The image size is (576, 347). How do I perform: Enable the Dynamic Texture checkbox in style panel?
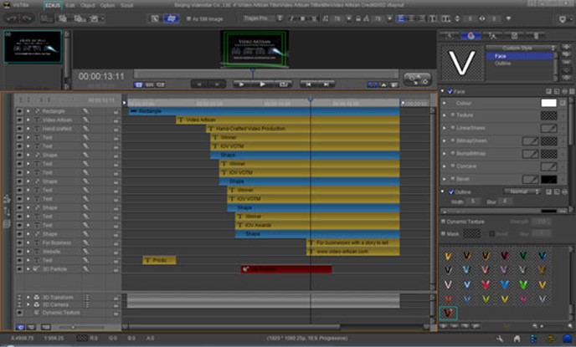coord(444,222)
